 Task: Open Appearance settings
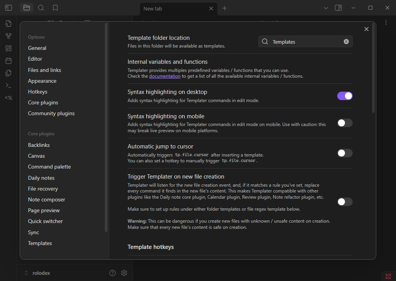coord(42,81)
